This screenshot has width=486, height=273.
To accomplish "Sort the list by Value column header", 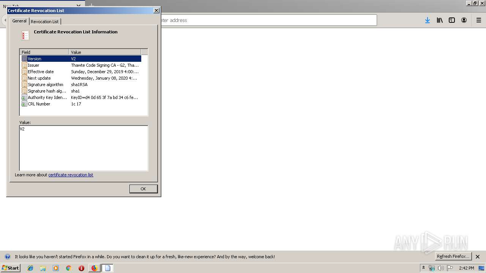I will (105, 52).
